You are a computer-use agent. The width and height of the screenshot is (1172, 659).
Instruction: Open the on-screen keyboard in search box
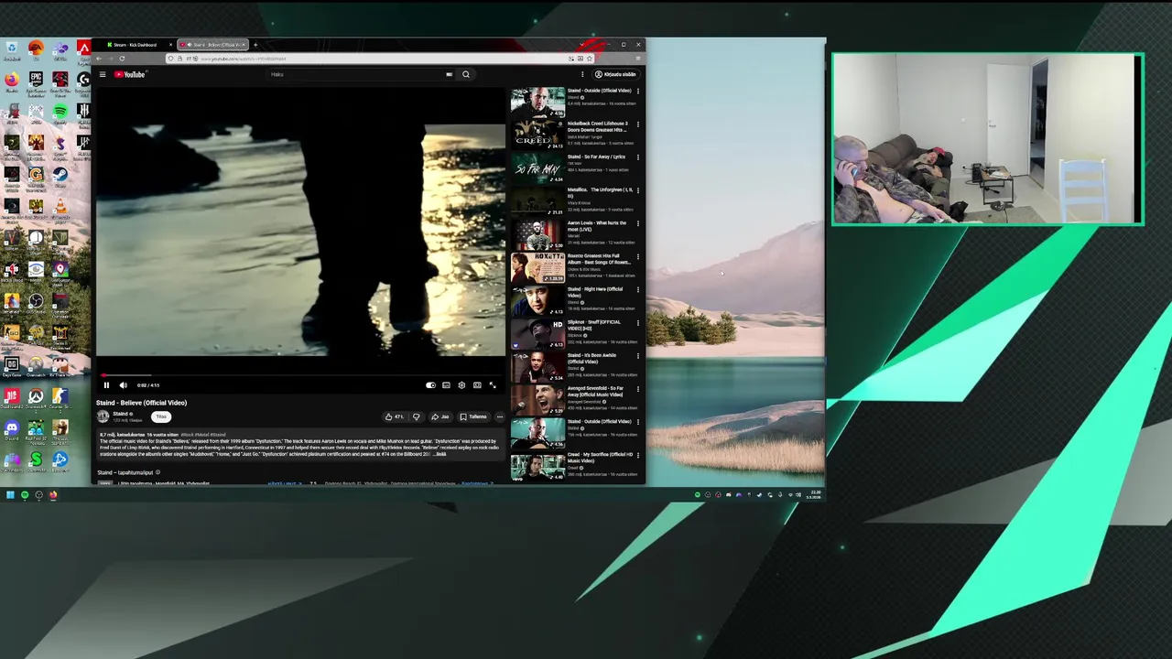coord(449,74)
